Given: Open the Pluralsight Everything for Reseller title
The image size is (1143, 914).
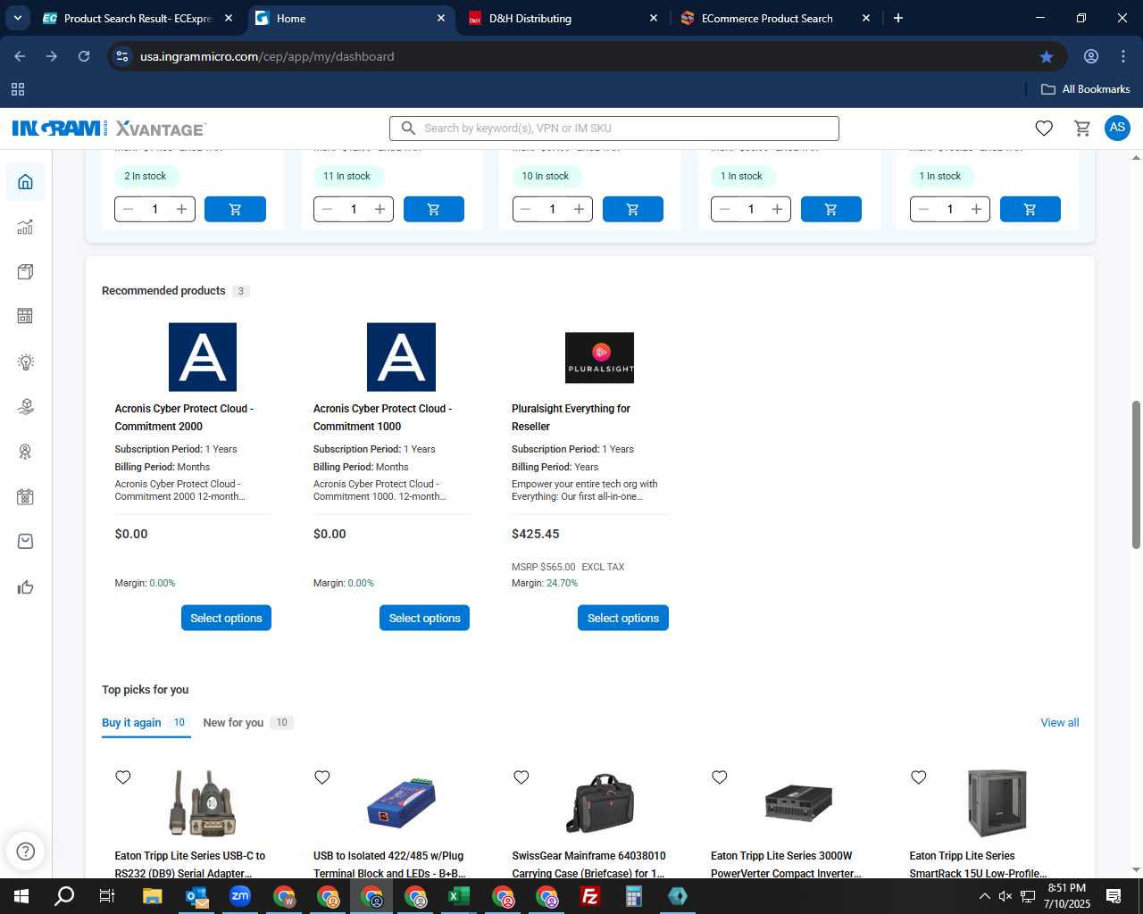Looking at the screenshot, I should click(571, 417).
